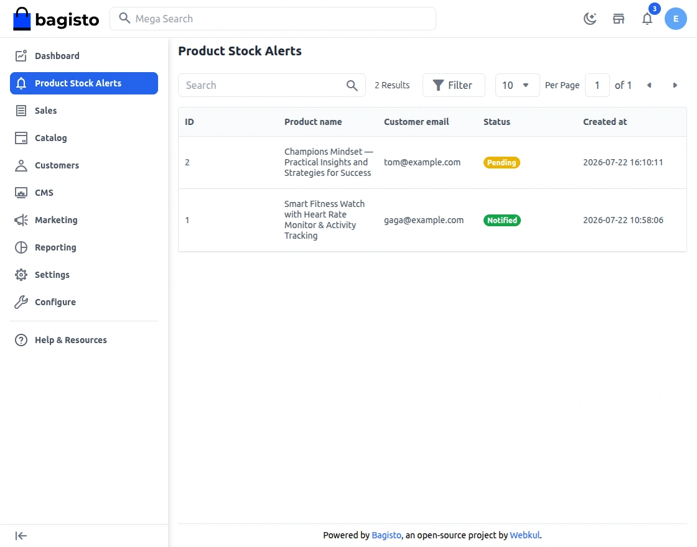Click the Product Stock Alerts bell icon
Image resolution: width=697 pixels, height=547 pixels.
pos(21,83)
